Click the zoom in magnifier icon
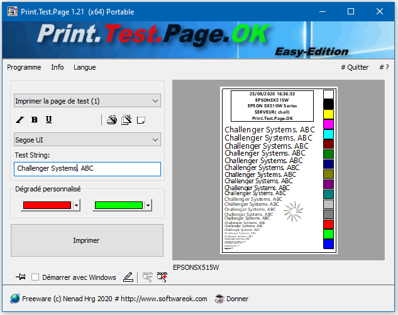 pyautogui.click(x=162, y=277)
